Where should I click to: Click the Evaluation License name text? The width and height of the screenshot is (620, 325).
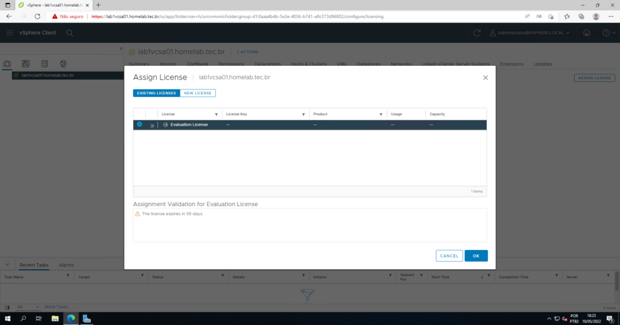point(189,124)
